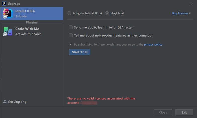Click the IntelliJ icon in title bar
Image resolution: width=197 pixels, height=118 pixels.
4,4
